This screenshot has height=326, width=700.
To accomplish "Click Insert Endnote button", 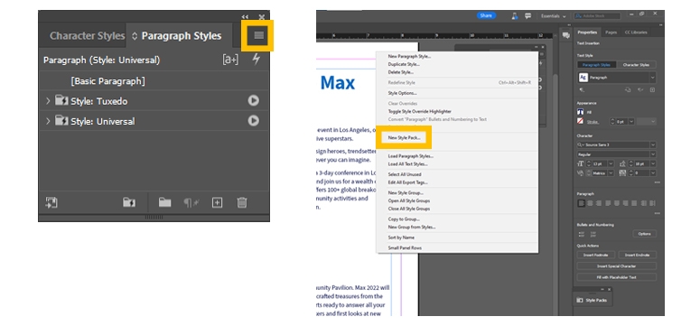I will coord(638,255).
